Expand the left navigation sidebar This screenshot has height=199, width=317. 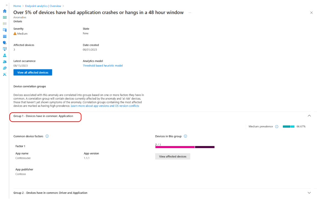(x=7, y=5)
